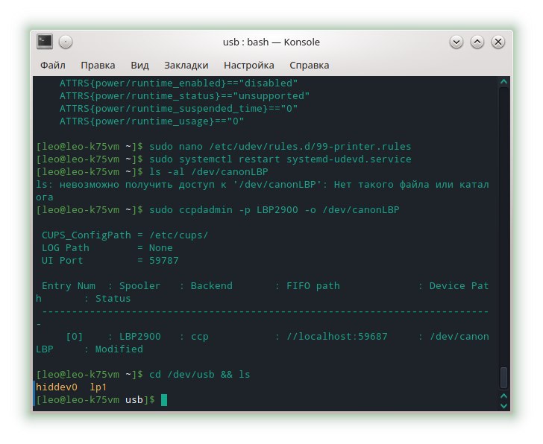The height and width of the screenshot is (444, 543).
Task: Click the 'Backend' column header
Action: 212,286
